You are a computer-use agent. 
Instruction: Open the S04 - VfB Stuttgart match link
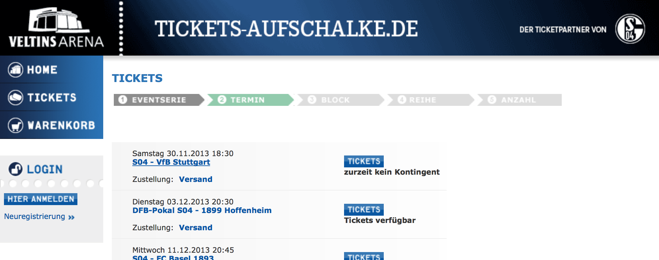(x=171, y=162)
